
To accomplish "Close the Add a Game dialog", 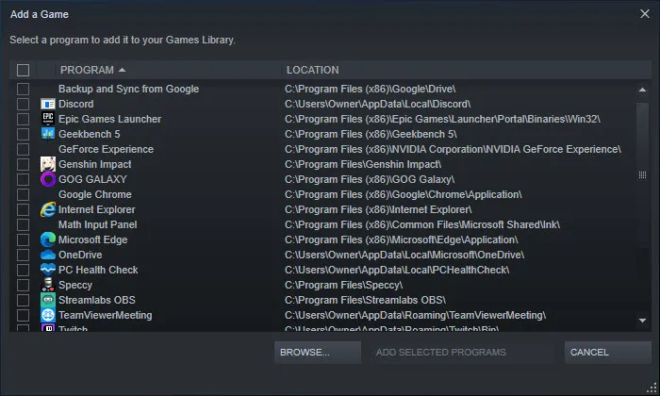I will (644, 14).
